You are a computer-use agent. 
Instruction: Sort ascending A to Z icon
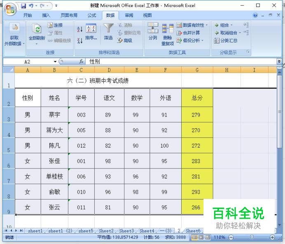pyautogui.click(x=79, y=29)
